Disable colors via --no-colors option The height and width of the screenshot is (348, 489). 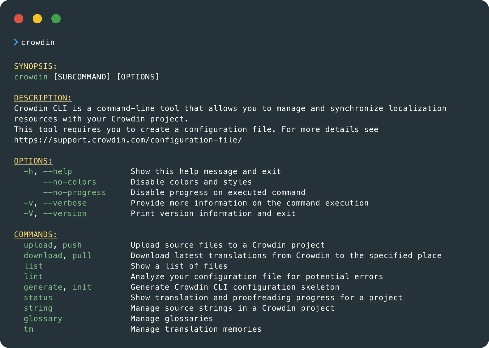pyautogui.click(x=70, y=182)
